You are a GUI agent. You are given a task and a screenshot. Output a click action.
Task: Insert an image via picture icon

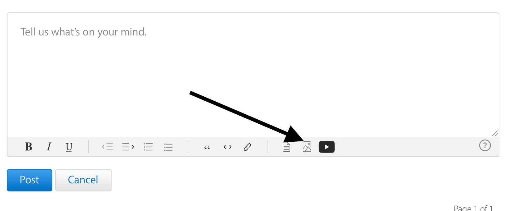pos(307,147)
